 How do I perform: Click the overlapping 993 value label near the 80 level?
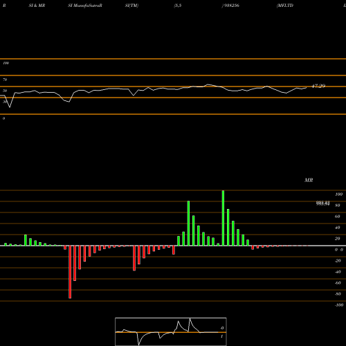[322, 203]
